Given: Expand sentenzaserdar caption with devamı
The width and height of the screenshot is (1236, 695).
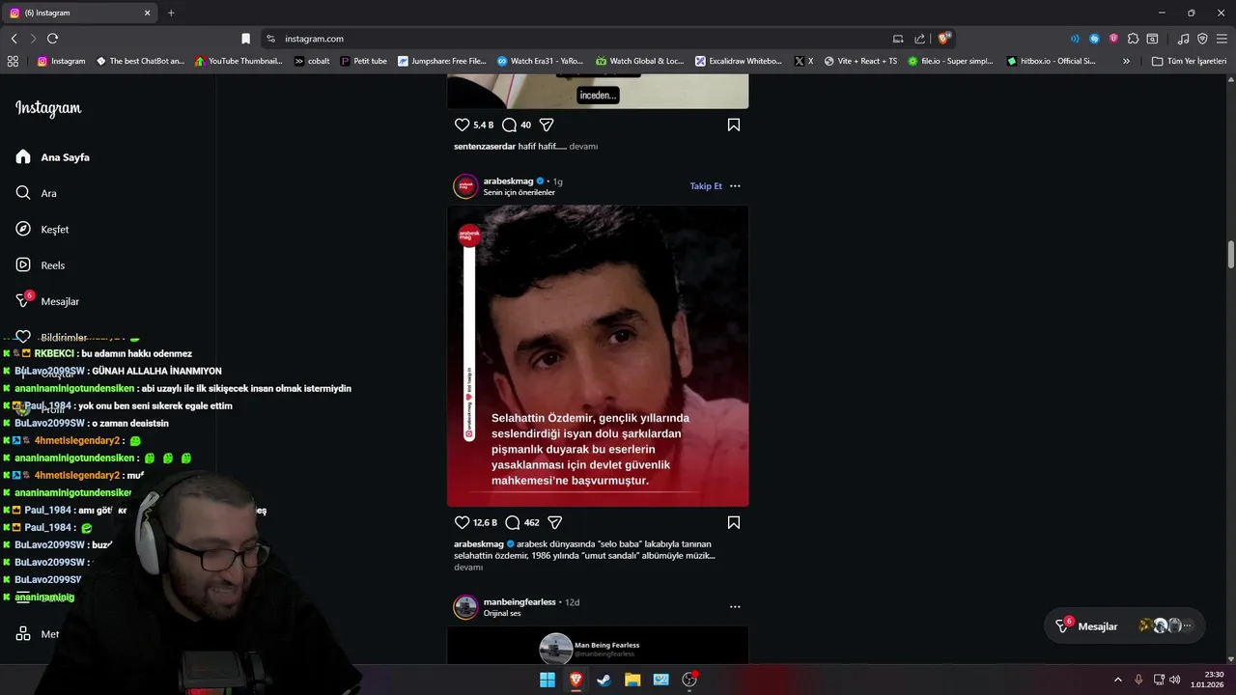Looking at the screenshot, I should click(x=583, y=147).
